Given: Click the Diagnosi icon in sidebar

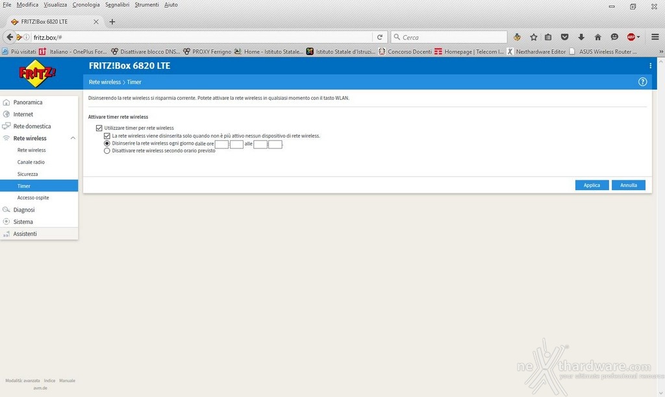Looking at the screenshot, I should (x=6, y=210).
